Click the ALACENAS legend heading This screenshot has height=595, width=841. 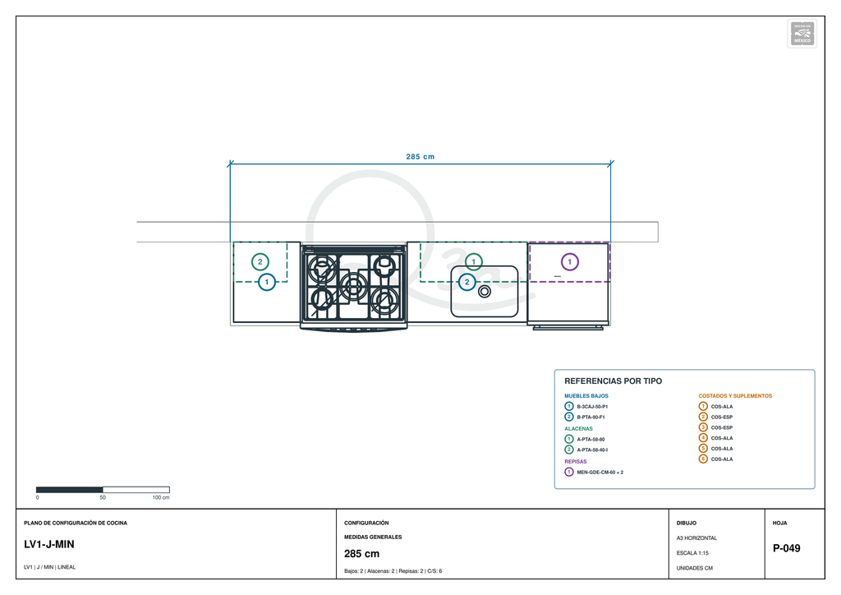tap(578, 429)
